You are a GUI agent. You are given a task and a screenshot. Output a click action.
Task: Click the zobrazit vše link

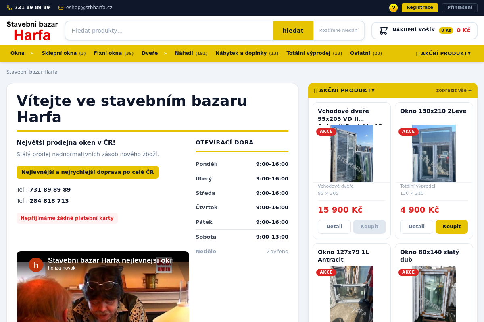pyautogui.click(x=454, y=90)
